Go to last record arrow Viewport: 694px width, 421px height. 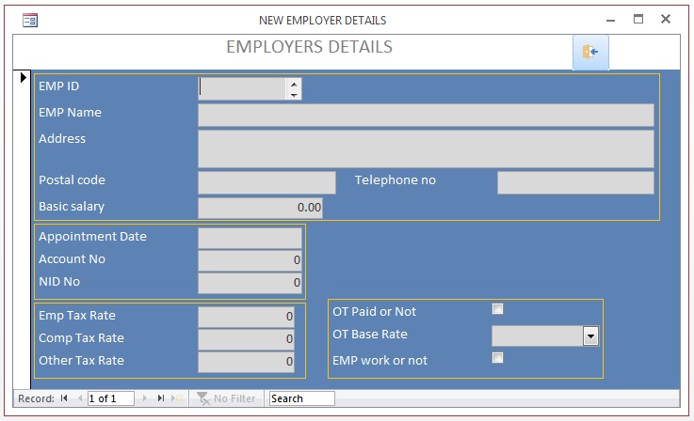[161, 398]
